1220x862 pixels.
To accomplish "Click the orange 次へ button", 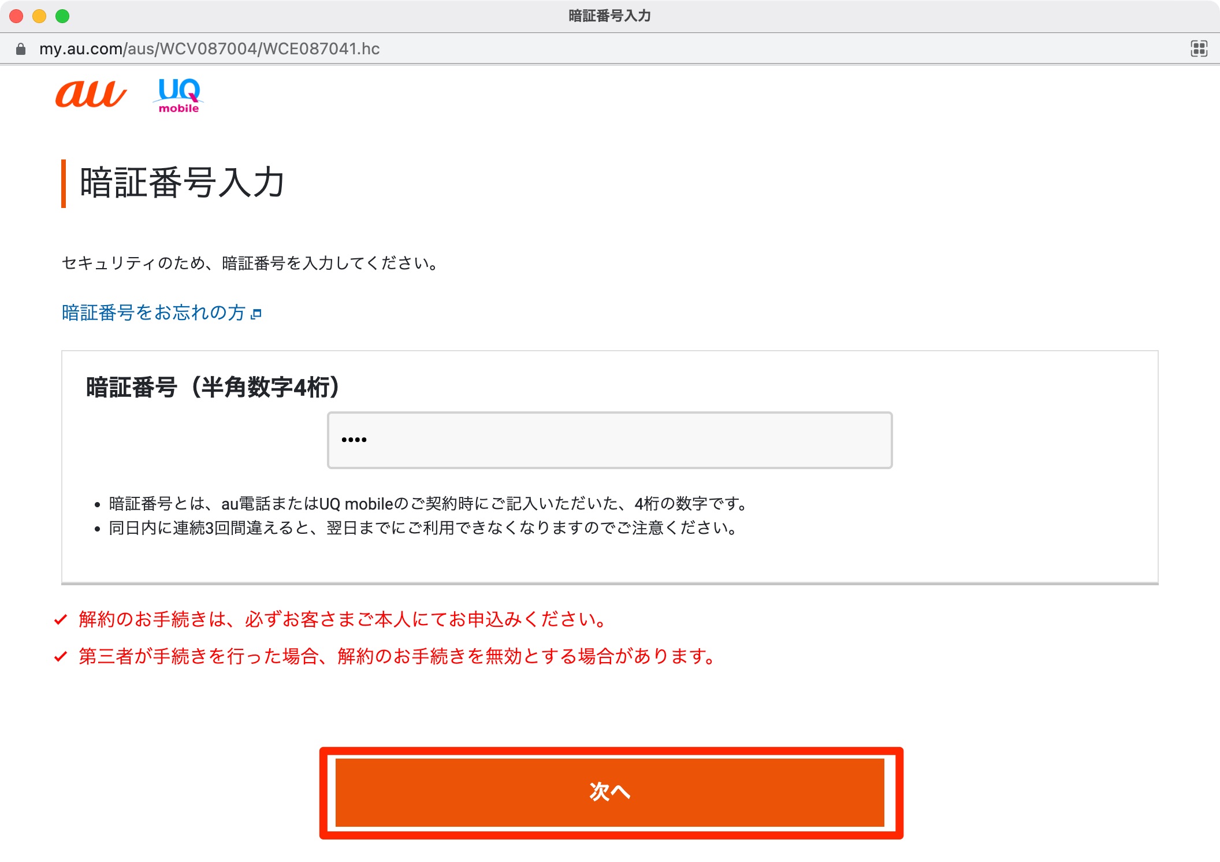I will [610, 792].
